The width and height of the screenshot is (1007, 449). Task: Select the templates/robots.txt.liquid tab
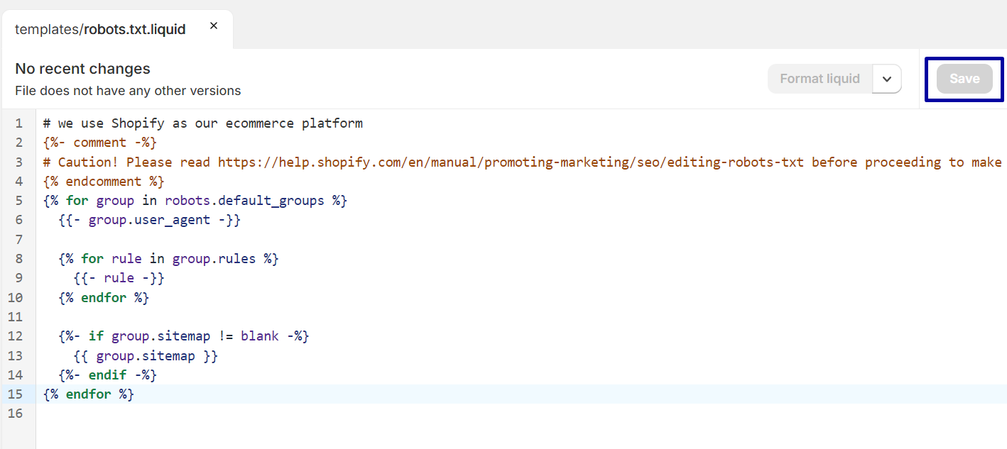tap(116, 29)
